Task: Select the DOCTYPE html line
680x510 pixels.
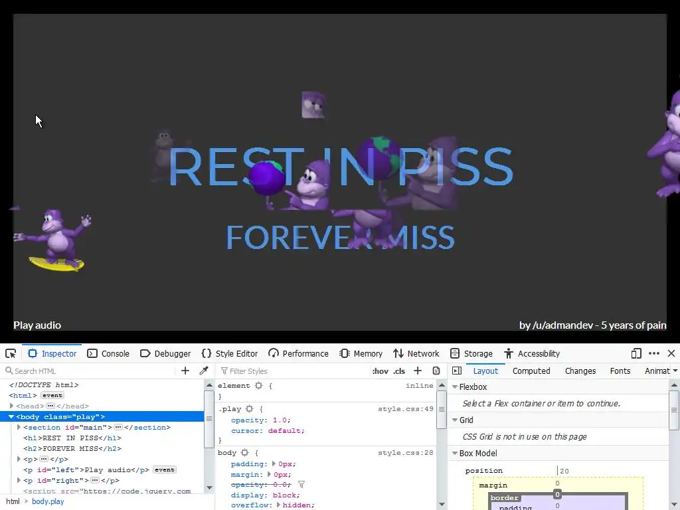Action: [x=44, y=384]
